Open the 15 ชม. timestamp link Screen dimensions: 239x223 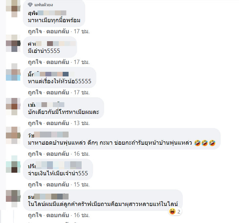click(x=82, y=184)
